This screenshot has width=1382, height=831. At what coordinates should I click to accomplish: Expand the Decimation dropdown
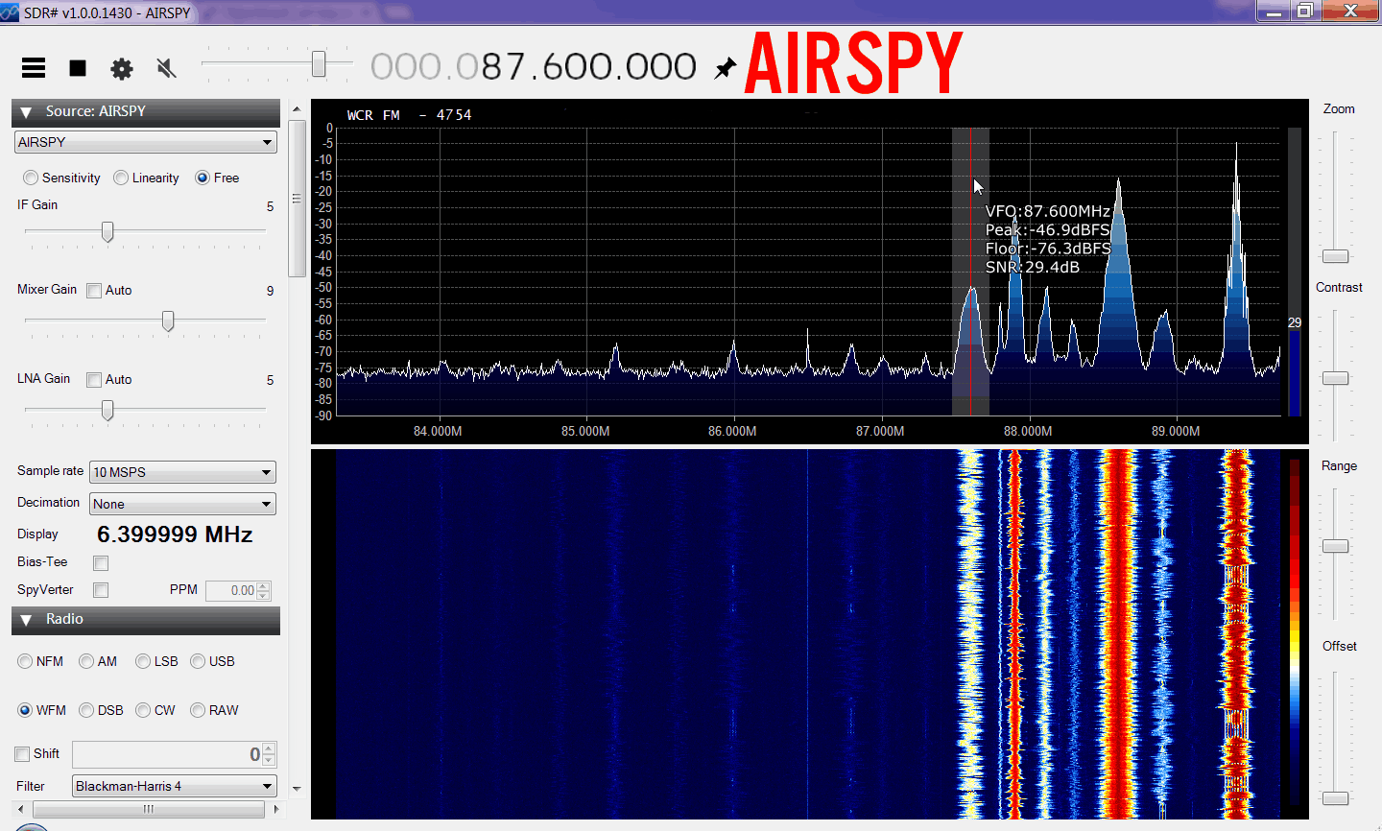tap(182, 504)
